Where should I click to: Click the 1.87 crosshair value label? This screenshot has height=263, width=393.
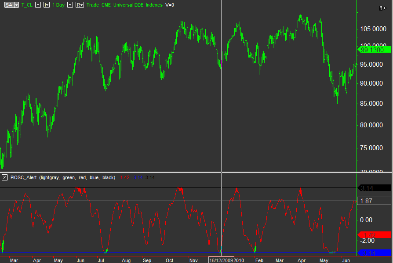[375, 201]
